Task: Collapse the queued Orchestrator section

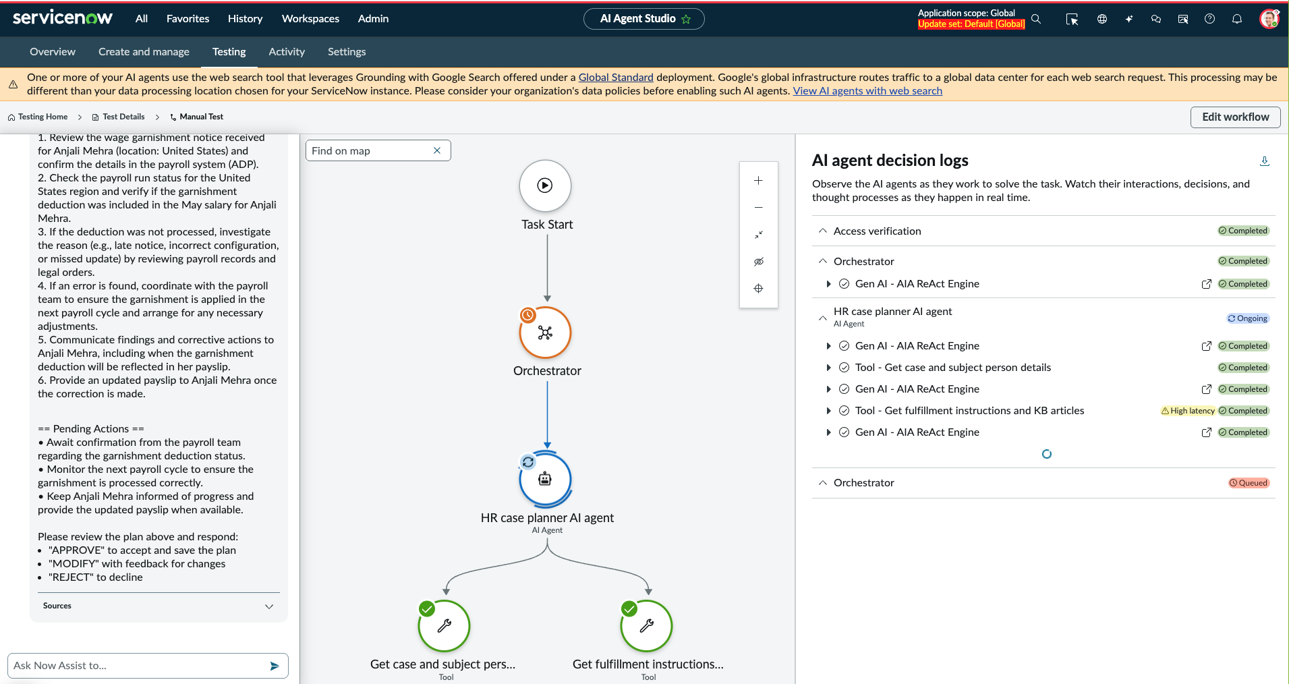Action: (822, 482)
